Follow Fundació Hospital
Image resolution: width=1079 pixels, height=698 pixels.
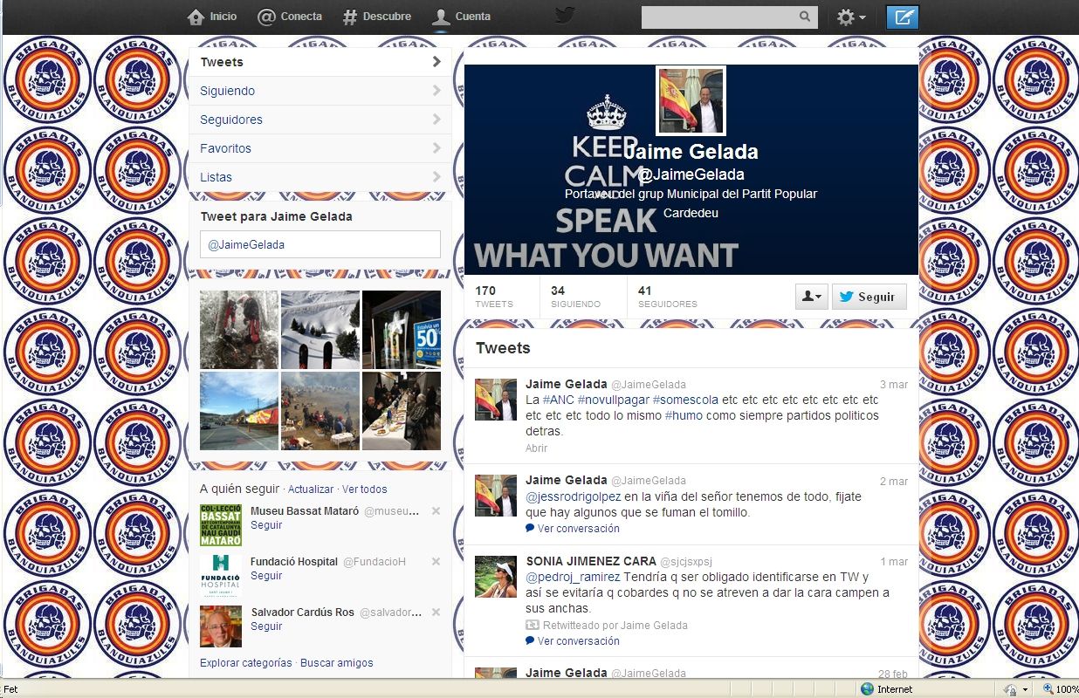[266, 576]
